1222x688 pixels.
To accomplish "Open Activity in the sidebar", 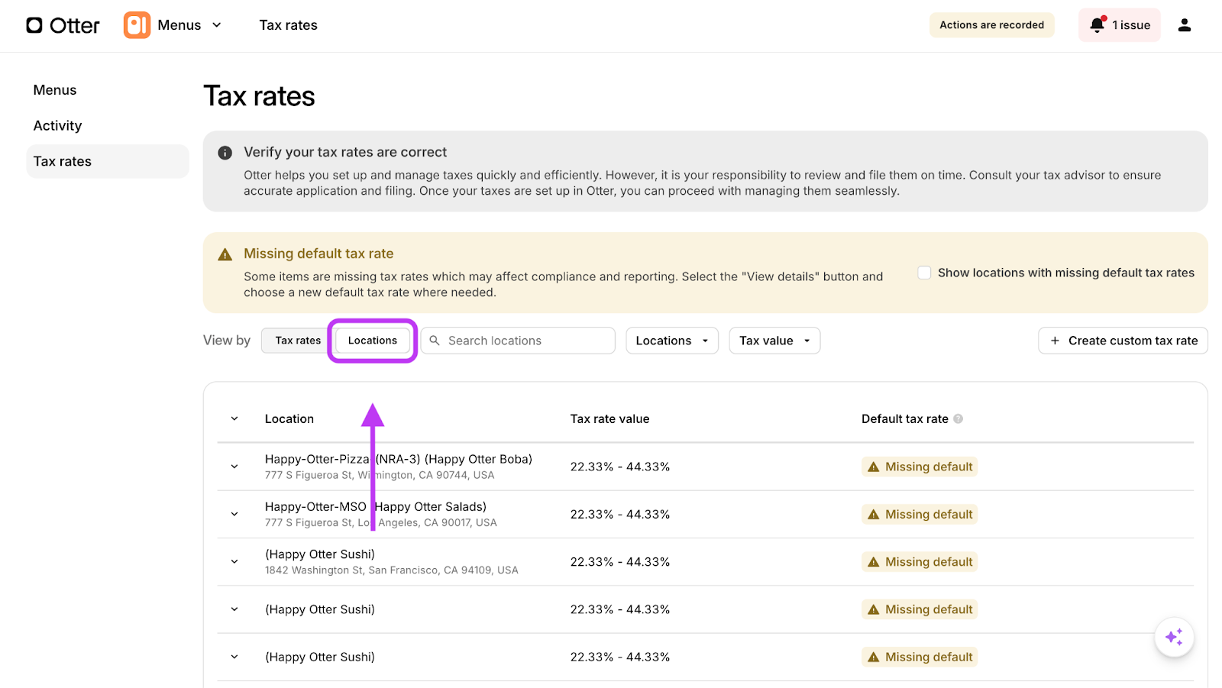I will click(57, 126).
